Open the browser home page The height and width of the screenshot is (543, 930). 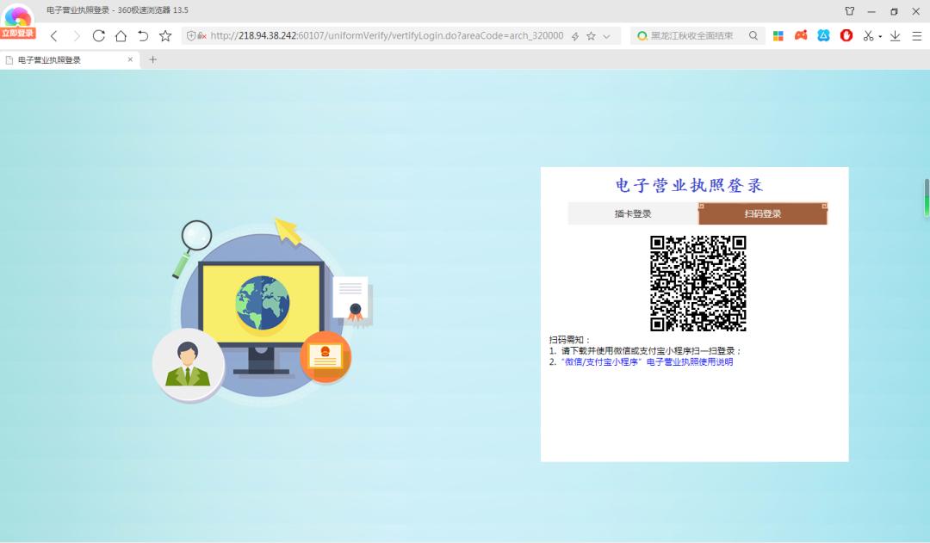121,36
